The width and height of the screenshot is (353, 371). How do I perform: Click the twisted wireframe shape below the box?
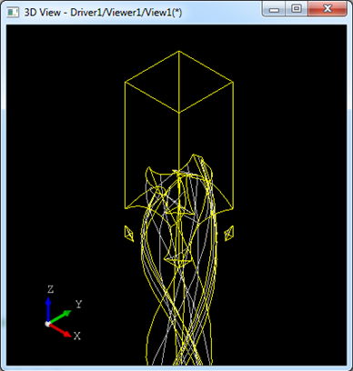[179, 261]
